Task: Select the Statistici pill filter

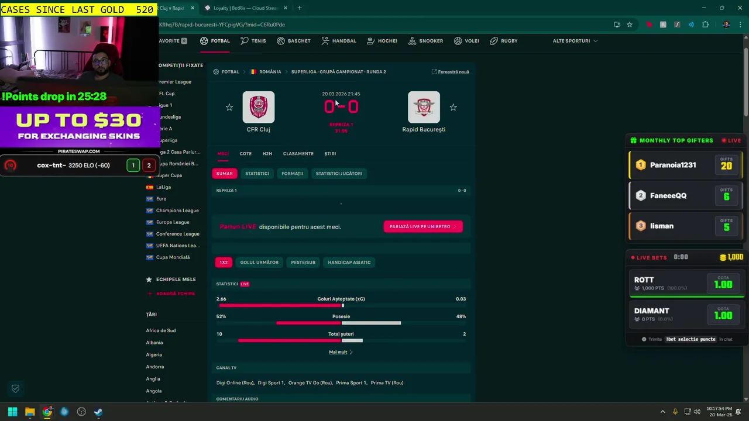Action: (257, 174)
